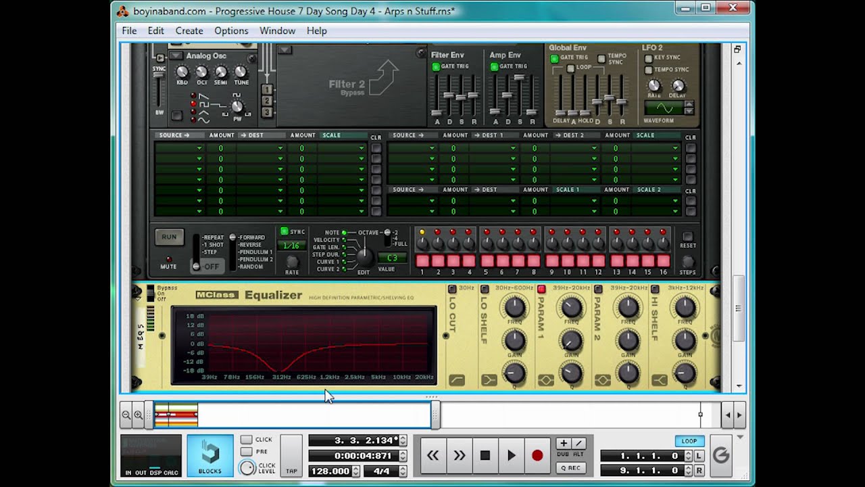Viewport: 865px width, 487px height.
Task: Click the Hi Shelf curve icon
Action: (x=659, y=380)
